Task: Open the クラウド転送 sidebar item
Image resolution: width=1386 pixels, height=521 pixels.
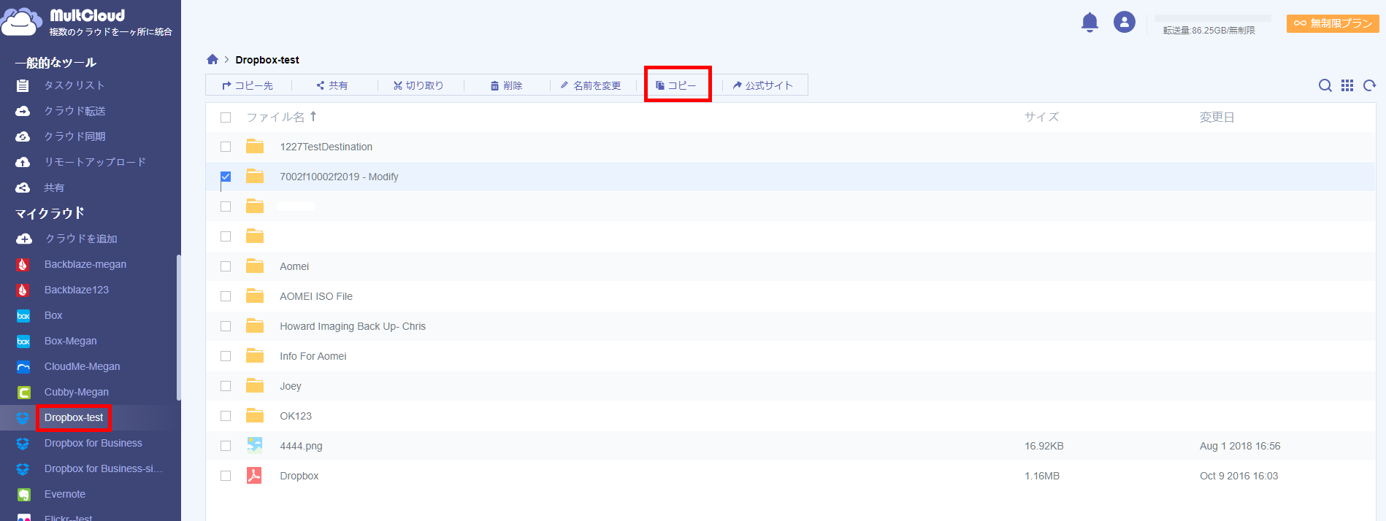Action: (x=74, y=111)
